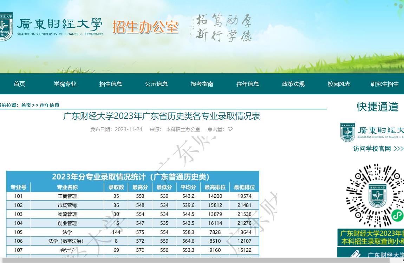Click 往年信息 in the top navigation bar
The width and height of the screenshot is (404, 263).
[248, 84]
